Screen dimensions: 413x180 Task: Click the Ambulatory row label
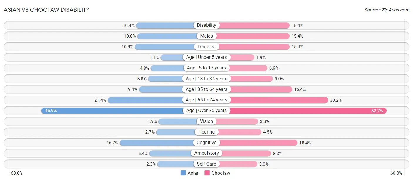tap(206, 153)
